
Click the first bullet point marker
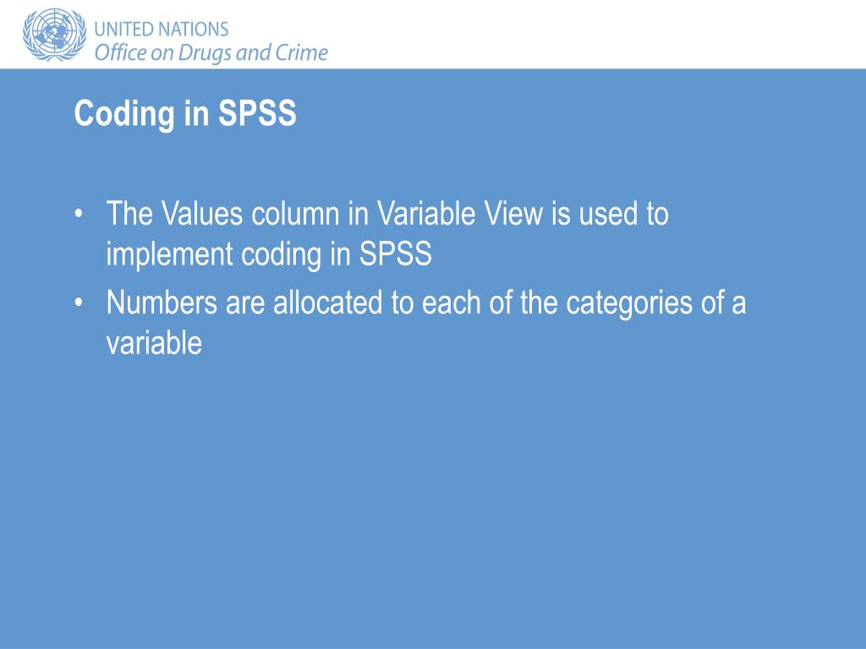[79, 214]
